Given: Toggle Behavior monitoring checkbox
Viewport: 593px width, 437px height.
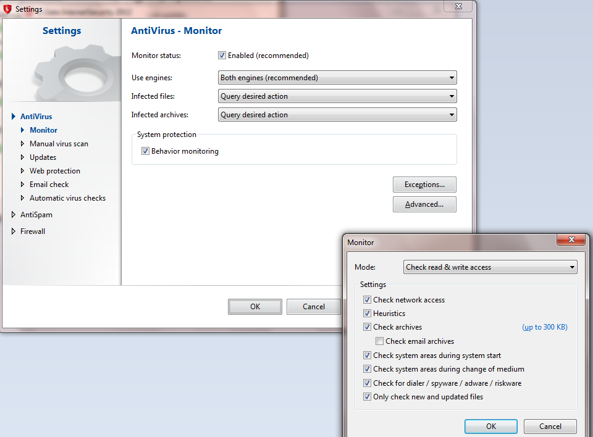Looking at the screenshot, I should [145, 151].
